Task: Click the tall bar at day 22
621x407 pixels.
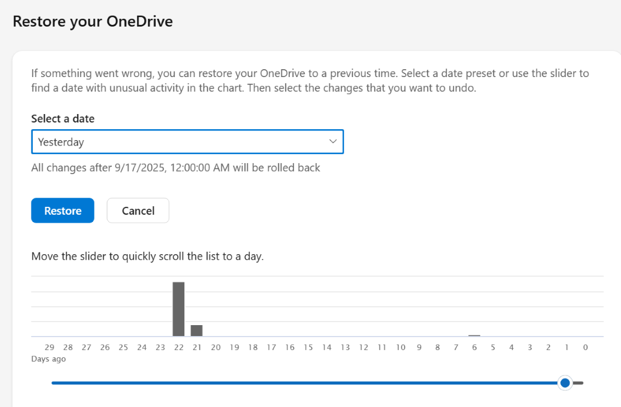Action: click(178, 309)
